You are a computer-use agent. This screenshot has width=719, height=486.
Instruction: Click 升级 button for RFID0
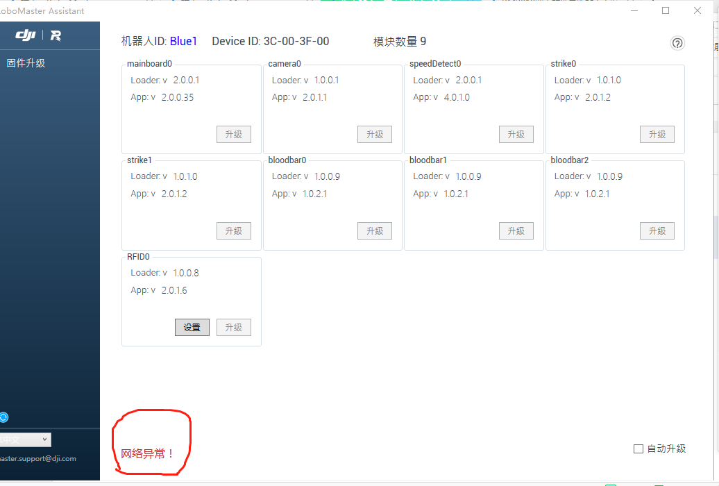[234, 327]
